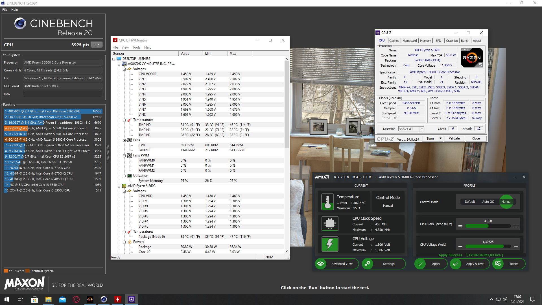Click the Ryzen logo in CPU-Z
This screenshot has height=305, width=542.
[472, 57]
